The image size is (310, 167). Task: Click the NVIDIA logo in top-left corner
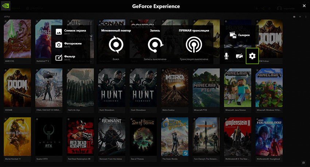[6, 6]
